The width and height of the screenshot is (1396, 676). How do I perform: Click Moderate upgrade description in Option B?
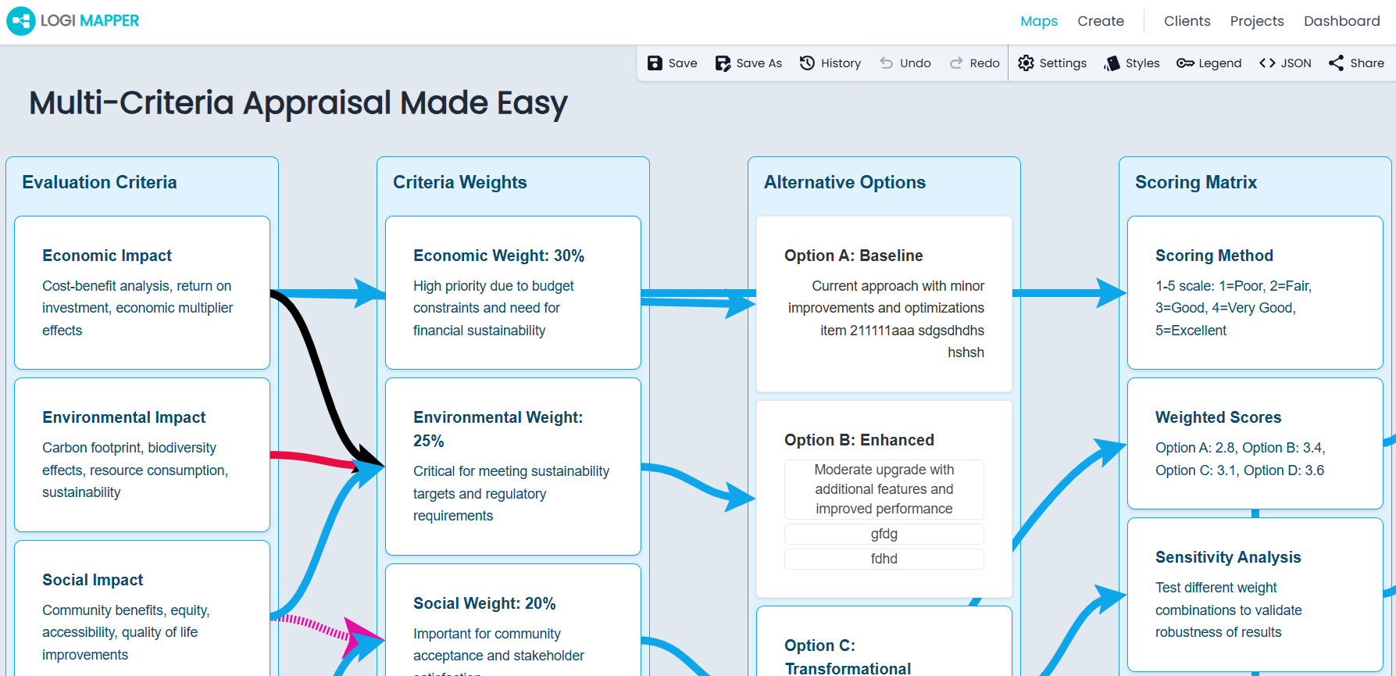pos(884,489)
